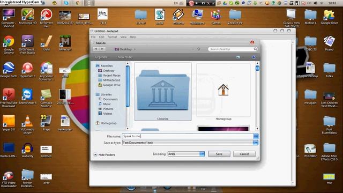Select the Google Earth desktop icon
The height and width of the screenshot is (193, 343).
coord(9,70)
